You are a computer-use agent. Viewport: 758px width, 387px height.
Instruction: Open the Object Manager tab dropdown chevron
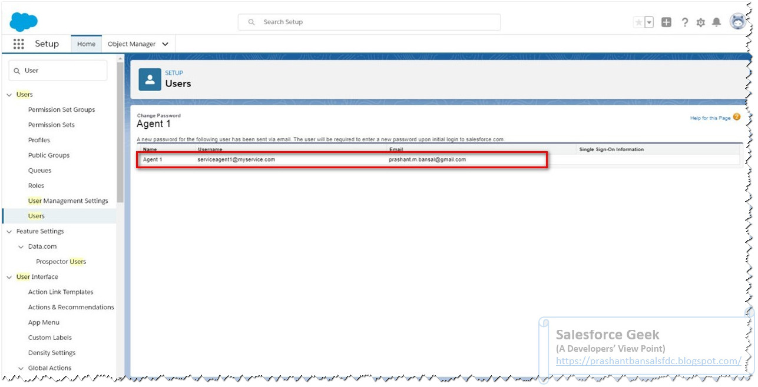(x=165, y=44)
